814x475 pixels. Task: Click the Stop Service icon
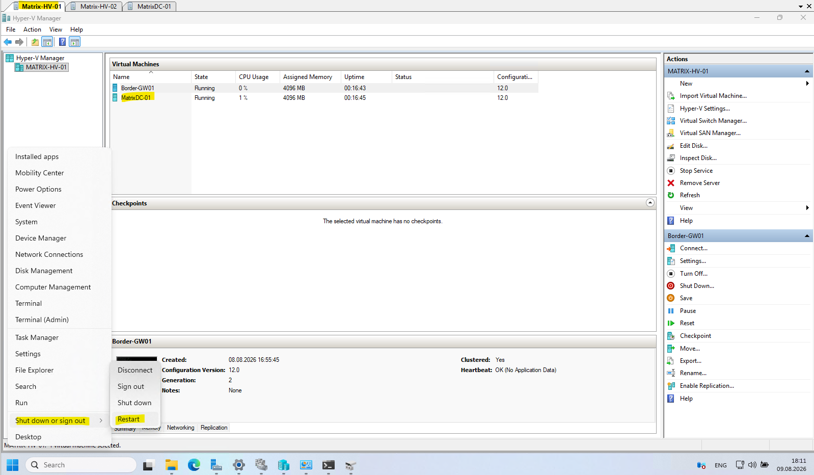pyautogui.click(x=671, y=171)
